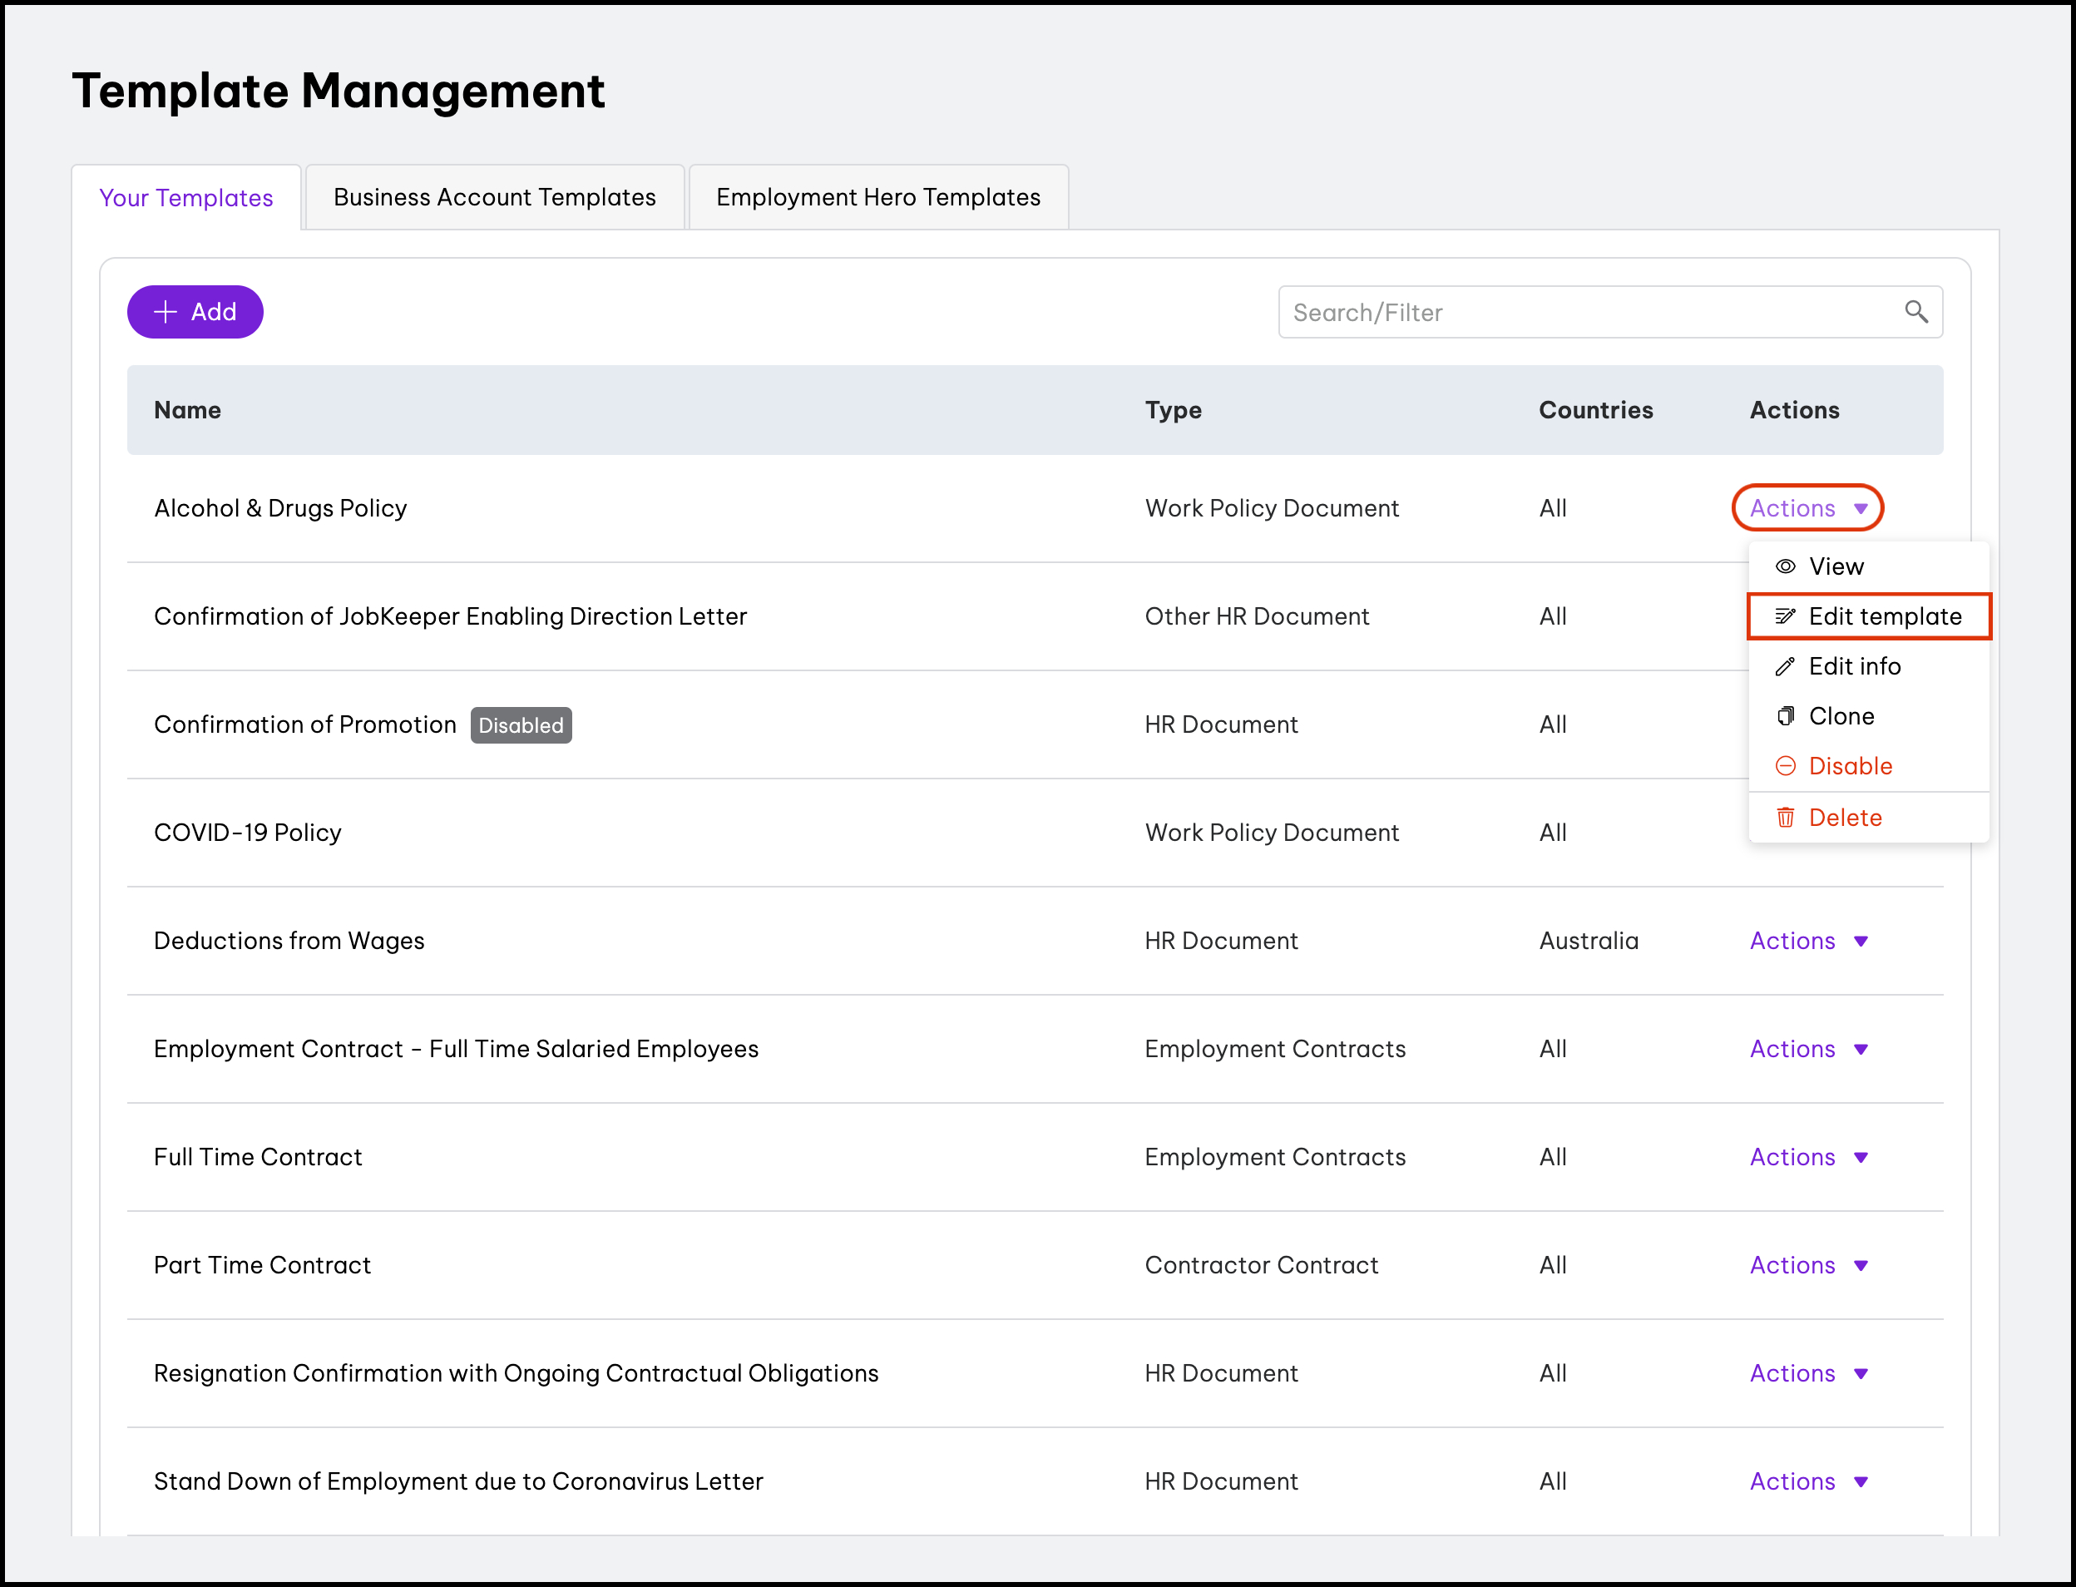Open Actions dropdown for Deductions from Wages
Image resolution: width=2076 pixels, height=1587 pixels.
[1807, 941]
